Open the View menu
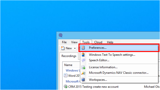Image resolution: width=160 pixels, height=90 pixels. 74,42
